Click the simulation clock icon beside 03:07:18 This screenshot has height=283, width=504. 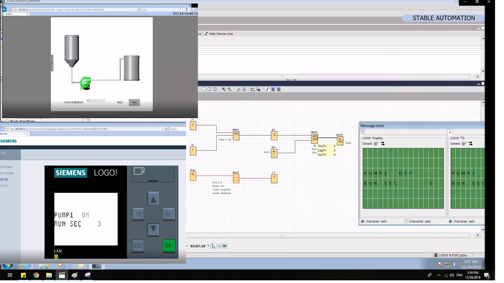pos(208,246)
